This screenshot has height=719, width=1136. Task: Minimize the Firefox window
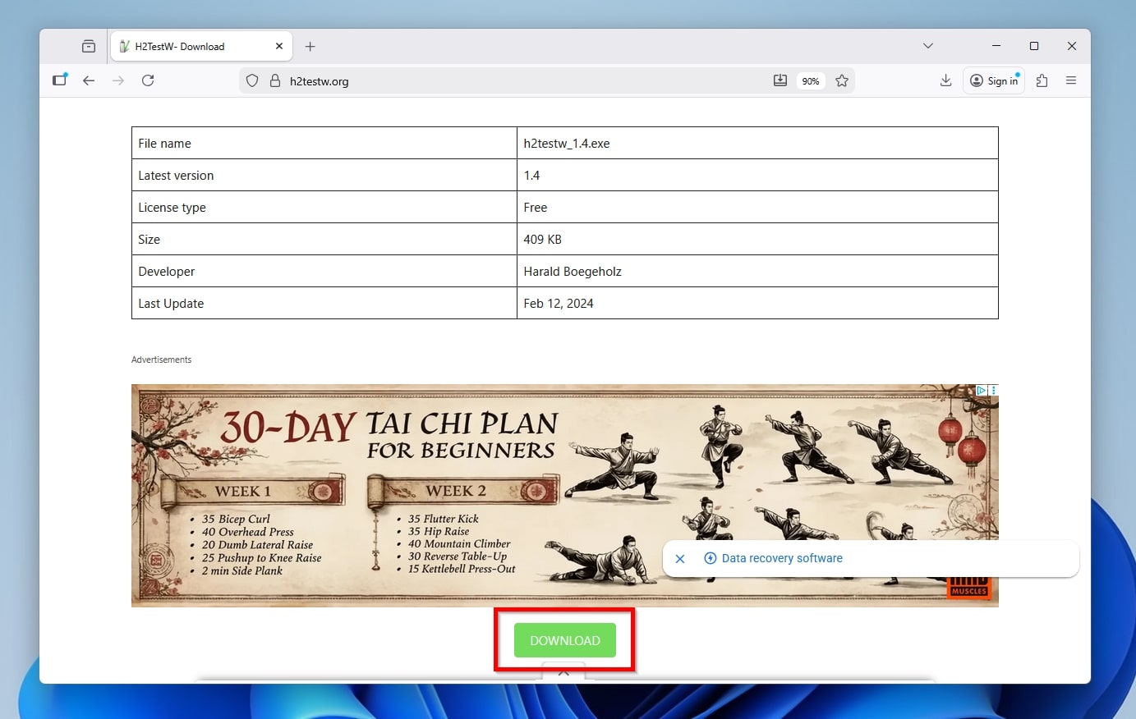click(x=996, y=46)
